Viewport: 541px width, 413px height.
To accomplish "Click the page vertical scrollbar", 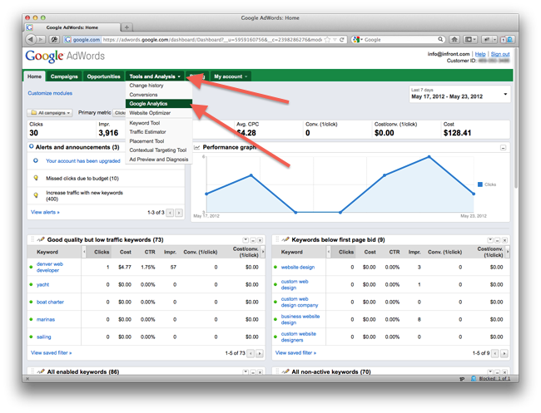I will coord(516,117).
